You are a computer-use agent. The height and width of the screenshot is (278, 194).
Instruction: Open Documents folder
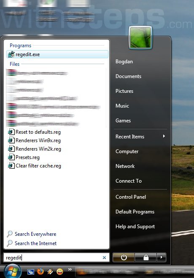[x=129, y=76]
